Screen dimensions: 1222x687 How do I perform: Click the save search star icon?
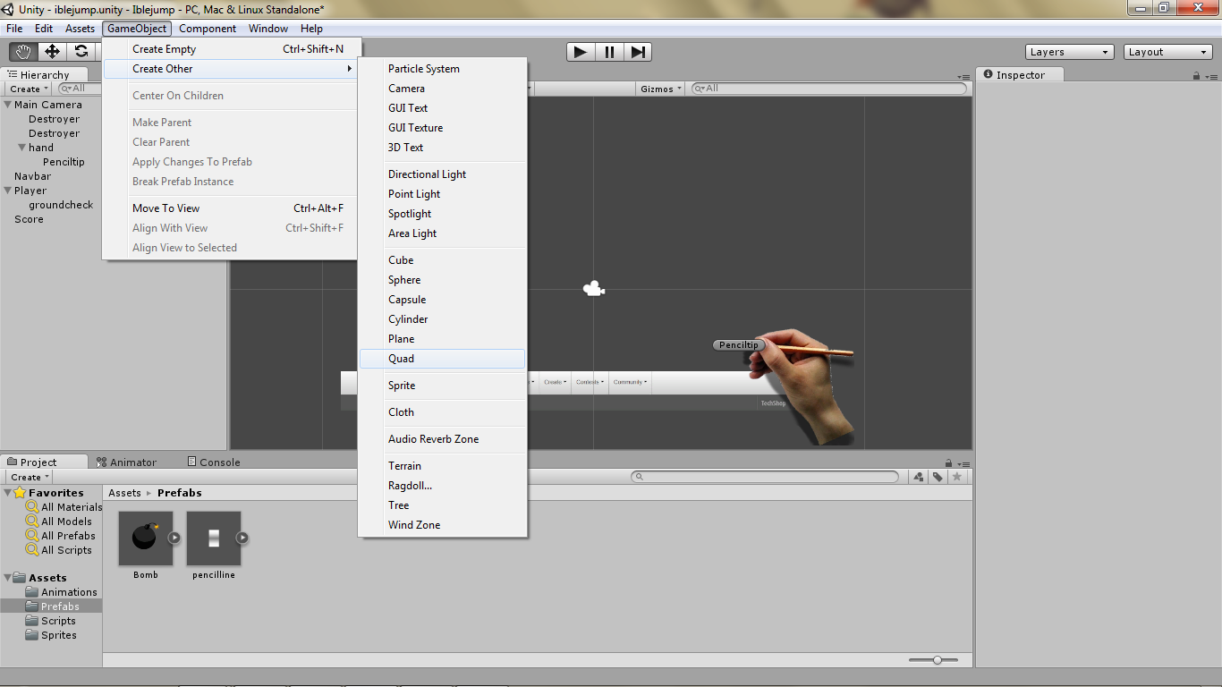coord(957,477)
